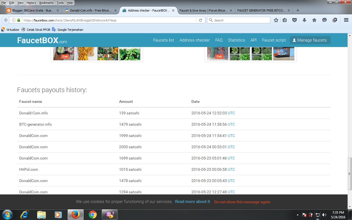Launch Google Chrome from taskbar
Image resolution: width=352 pixels, height=220 pixels.
93,215
